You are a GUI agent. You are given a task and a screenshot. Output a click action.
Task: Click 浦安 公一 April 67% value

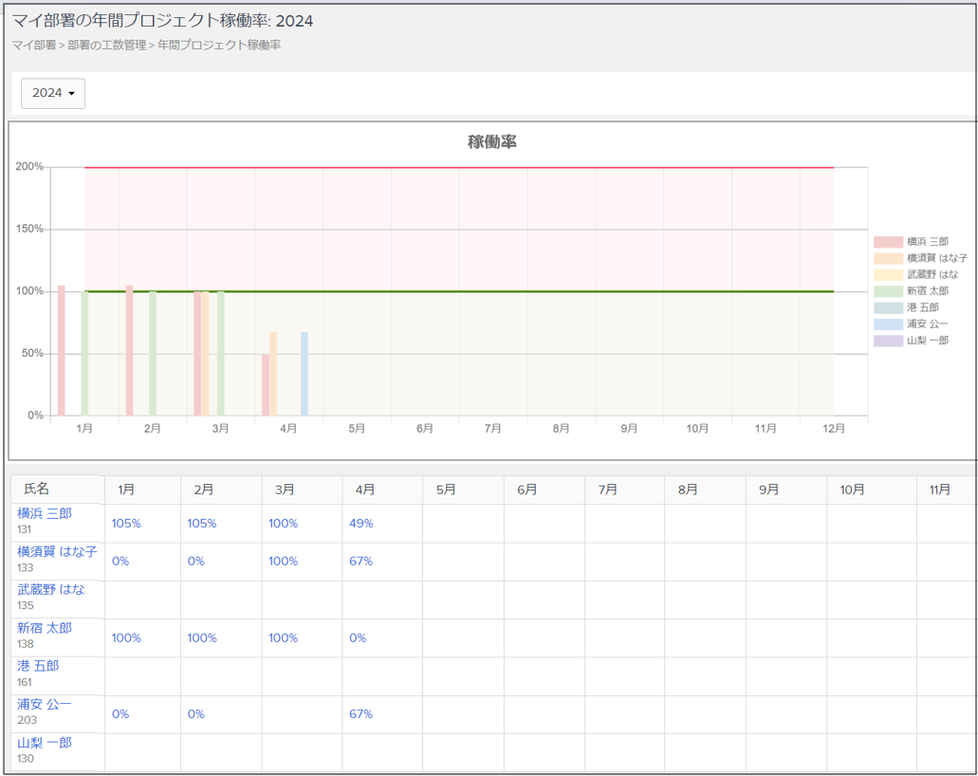point(361,714)
